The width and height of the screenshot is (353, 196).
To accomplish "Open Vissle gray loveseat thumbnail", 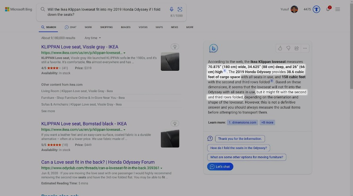I will (170, 62).
